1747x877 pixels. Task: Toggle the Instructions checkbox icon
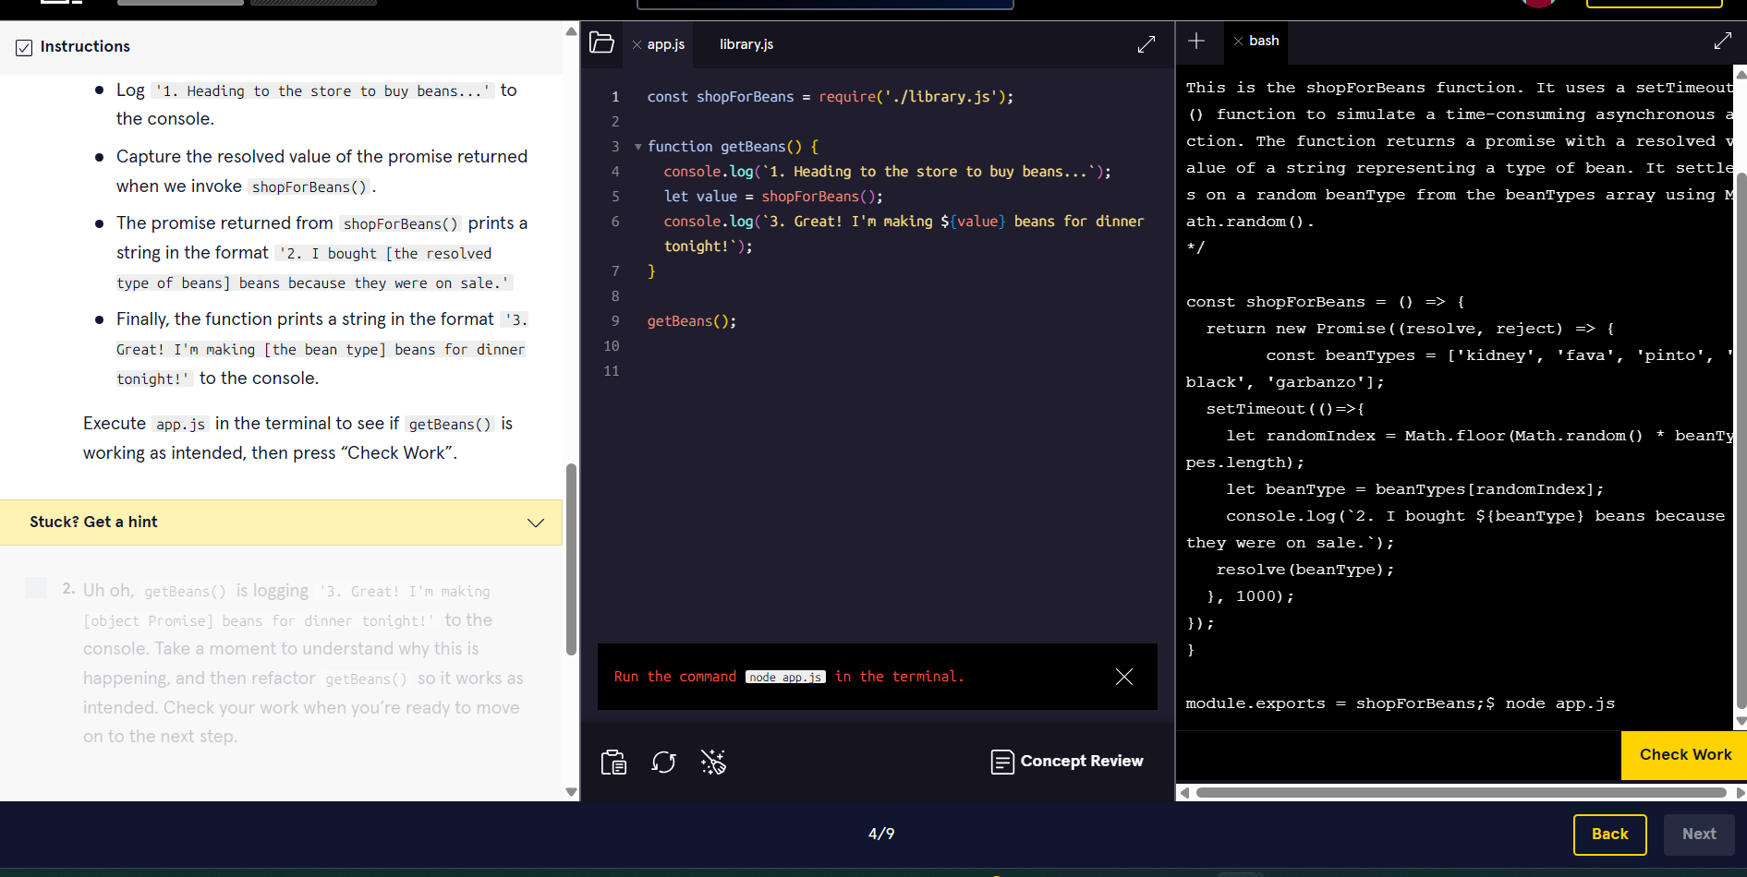point(24,47)
